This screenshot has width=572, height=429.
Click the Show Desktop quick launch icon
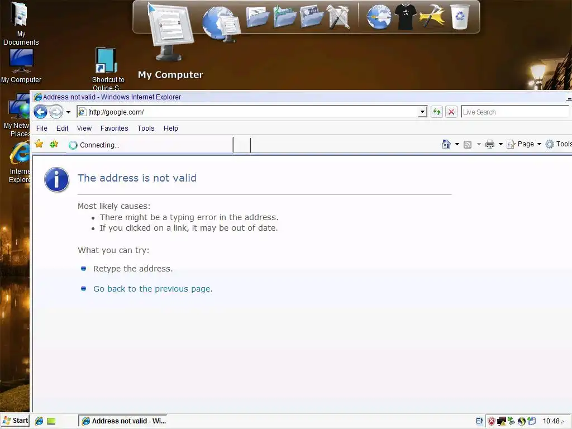[51, 421]
